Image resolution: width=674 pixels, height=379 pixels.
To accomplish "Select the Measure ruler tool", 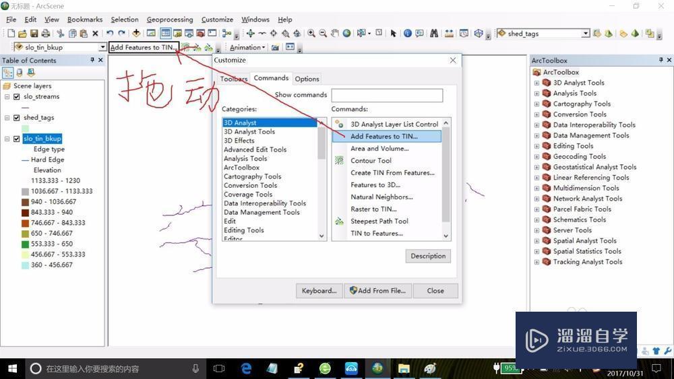I will click(x=449, y=33).
